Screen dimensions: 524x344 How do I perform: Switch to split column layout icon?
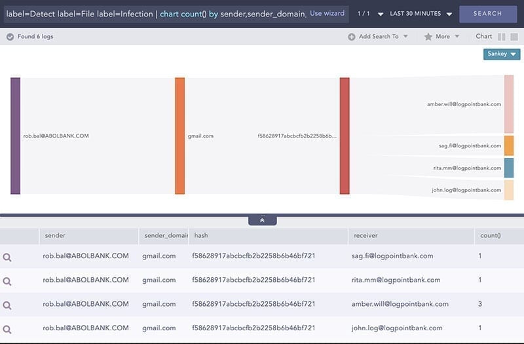pyautogui.click(x=502, y=37)
